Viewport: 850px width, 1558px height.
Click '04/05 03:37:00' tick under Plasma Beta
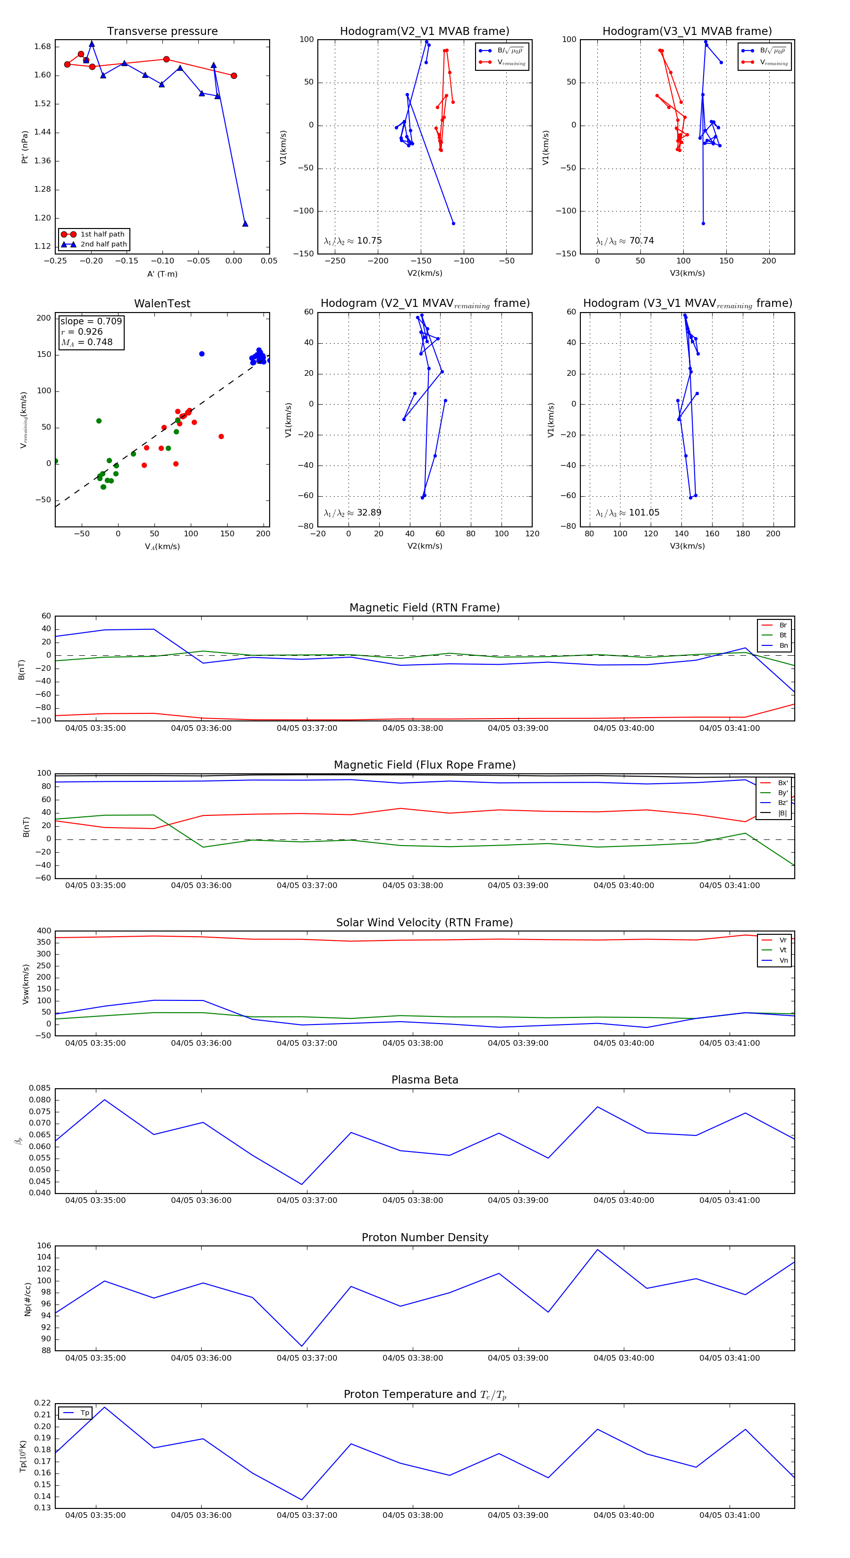click(307, 1201)
